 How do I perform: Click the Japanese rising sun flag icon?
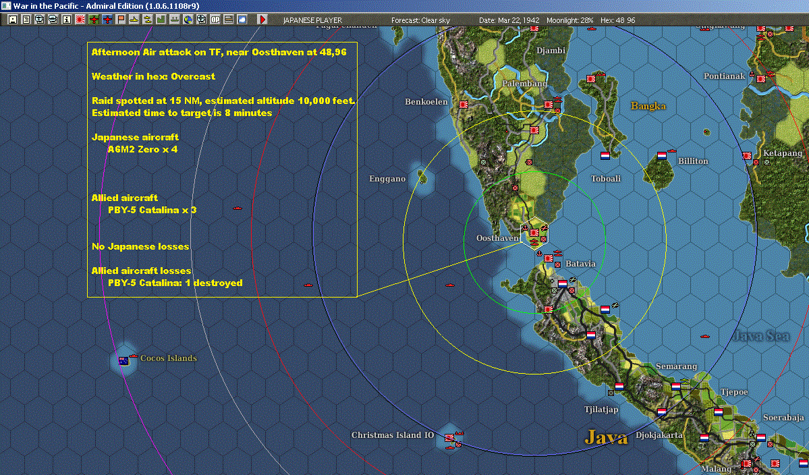[80, 20]
